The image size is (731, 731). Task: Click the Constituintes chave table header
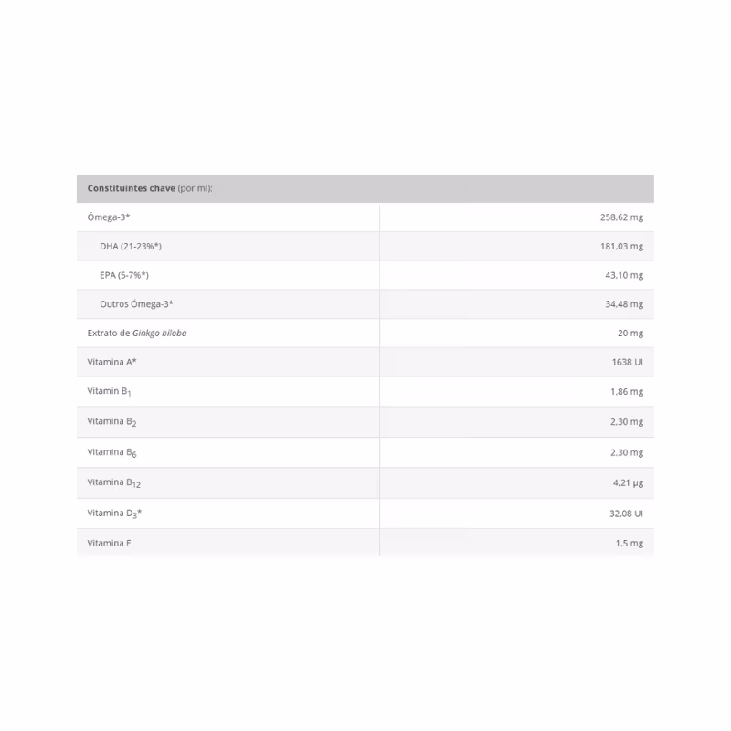click(x=365, y=189)
